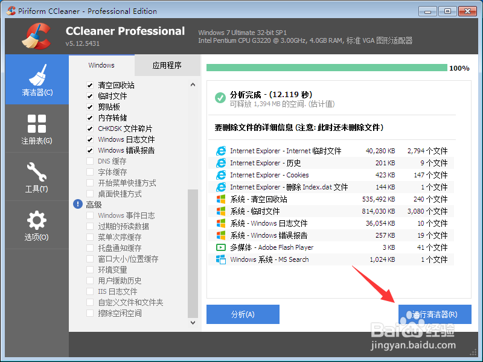This screenshot has height=362, width=483.
Task: Click the 高级 section heading
Action: pos(94,205)
